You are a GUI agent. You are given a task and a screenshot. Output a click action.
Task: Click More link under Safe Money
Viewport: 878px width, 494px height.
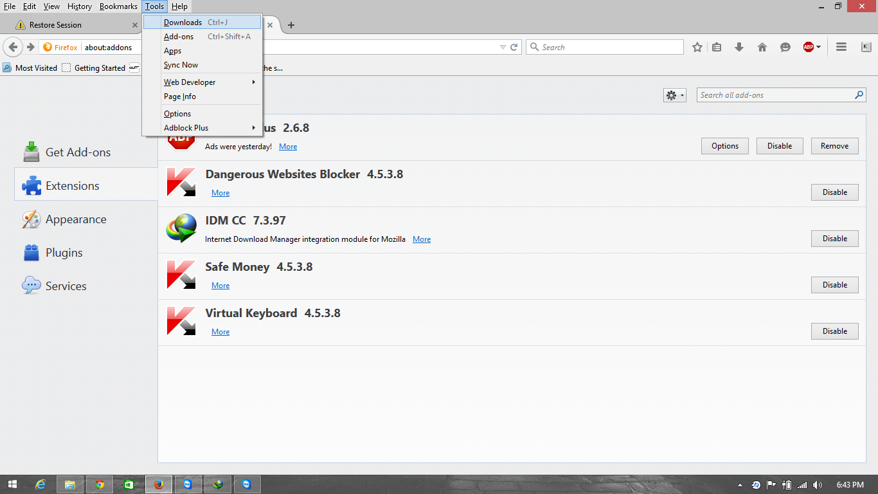[x=220, y=286]
